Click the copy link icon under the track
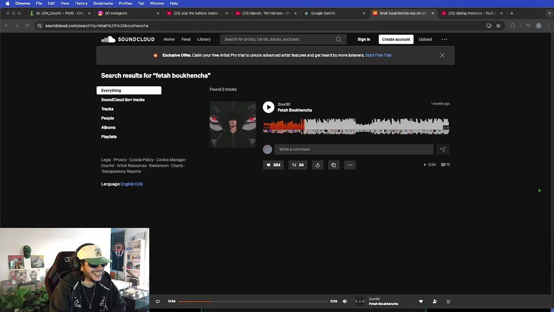This screenshot has height=312, width=554. coord(334,165)
